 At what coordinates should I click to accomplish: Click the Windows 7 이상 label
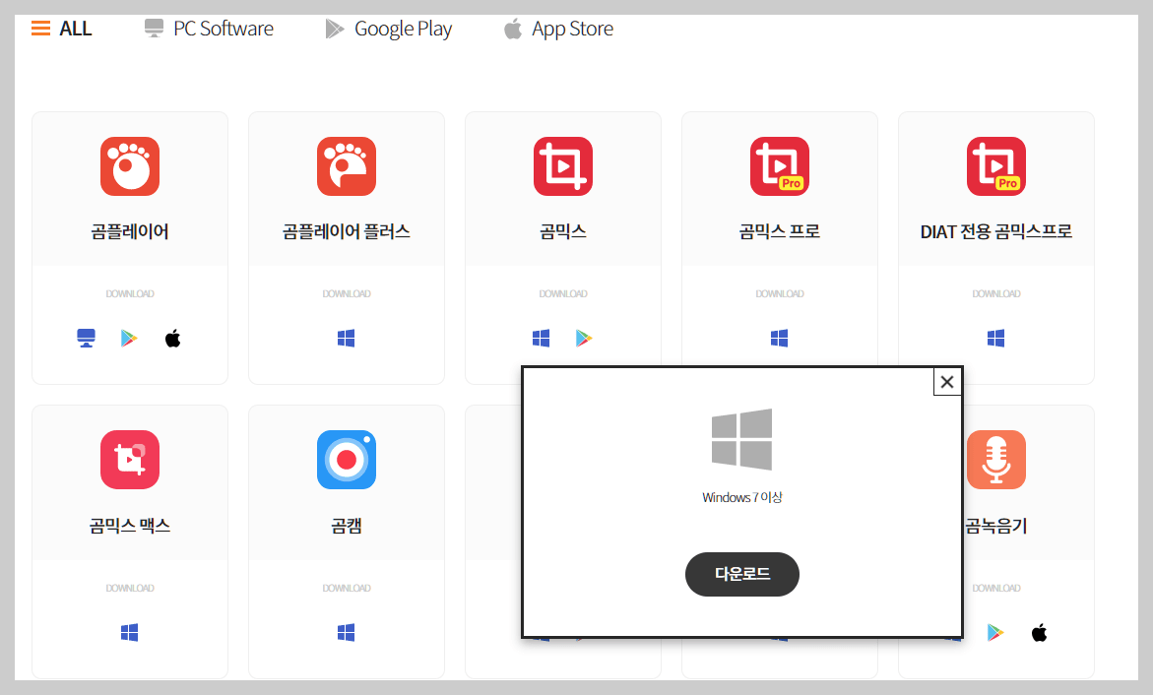tap(742, 498)
